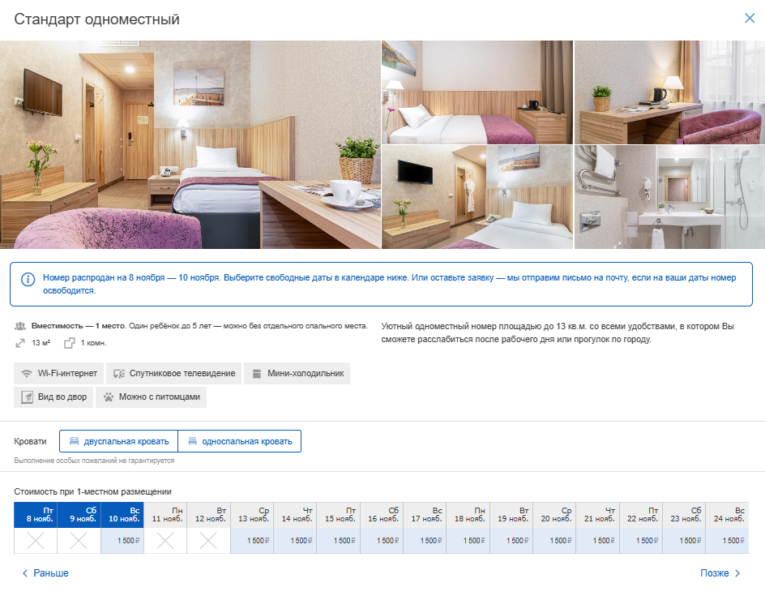Select the Пт 15 нояб. date header
The height and width of the screenshot is (596, 765).
[x=339, y=515]
